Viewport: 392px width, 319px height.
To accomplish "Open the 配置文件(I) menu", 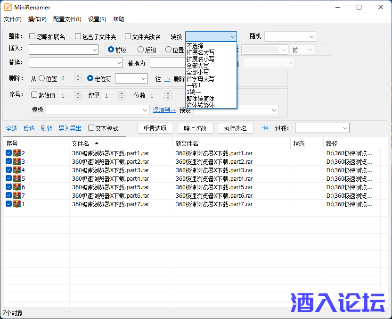I will coord(67,19).
